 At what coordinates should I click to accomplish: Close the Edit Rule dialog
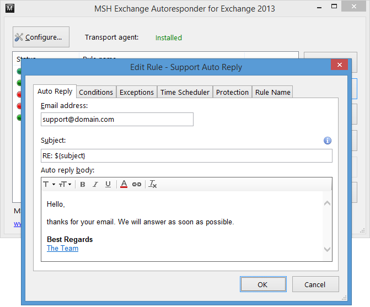point(339,64)
